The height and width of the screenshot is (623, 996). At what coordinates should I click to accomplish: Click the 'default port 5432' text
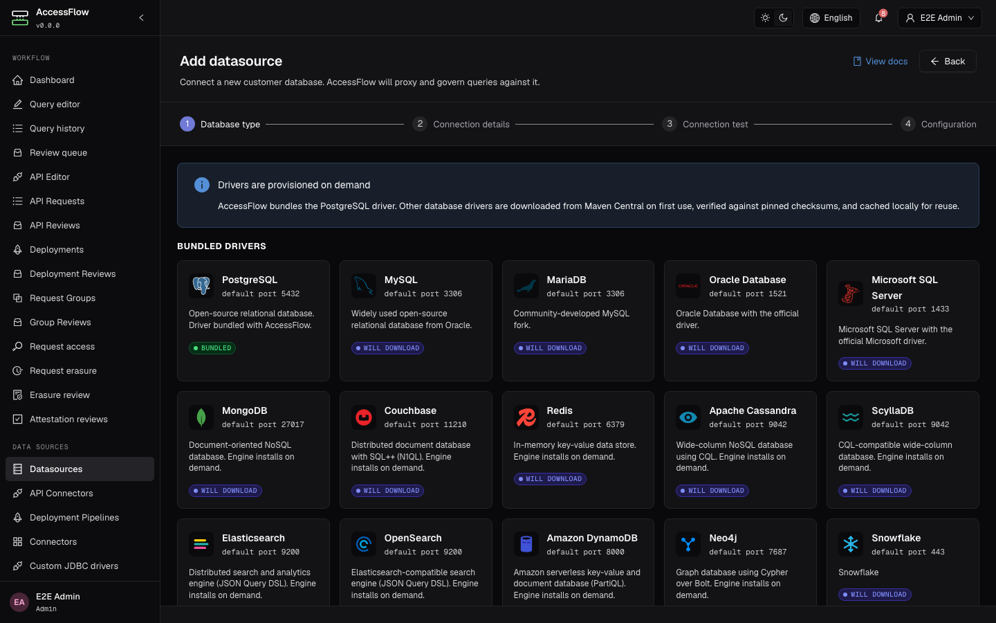(261, 294)
